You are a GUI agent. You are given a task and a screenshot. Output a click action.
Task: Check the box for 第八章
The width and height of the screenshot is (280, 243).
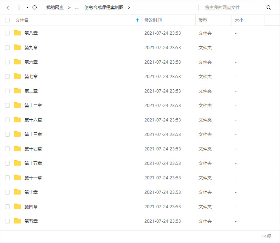(x=7, y=33)
